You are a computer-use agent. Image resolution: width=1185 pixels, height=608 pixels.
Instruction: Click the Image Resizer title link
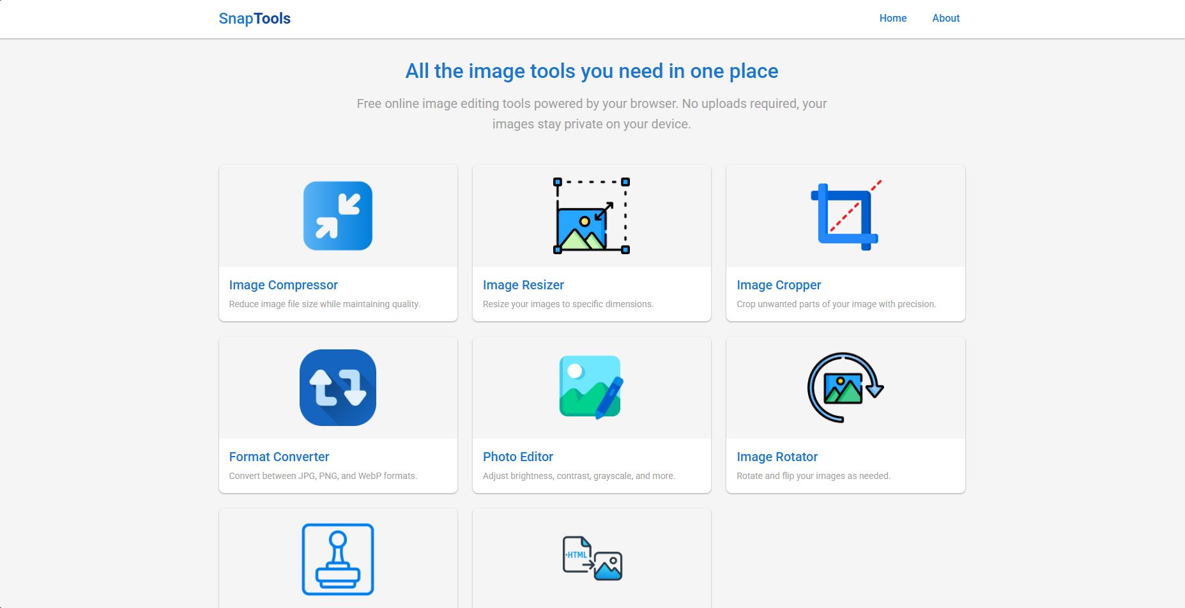click(x=523, y=285)
